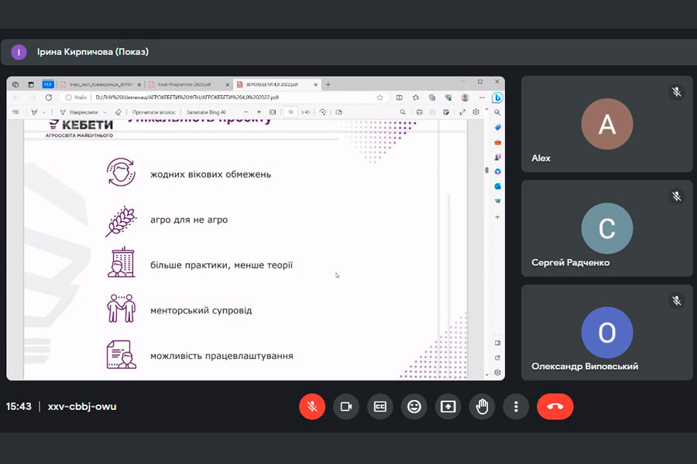Close the Final-Programme-2023.pdf tab
Image resolution: width=697 pixels, height=464 pixels.
(x=227, y=84)
